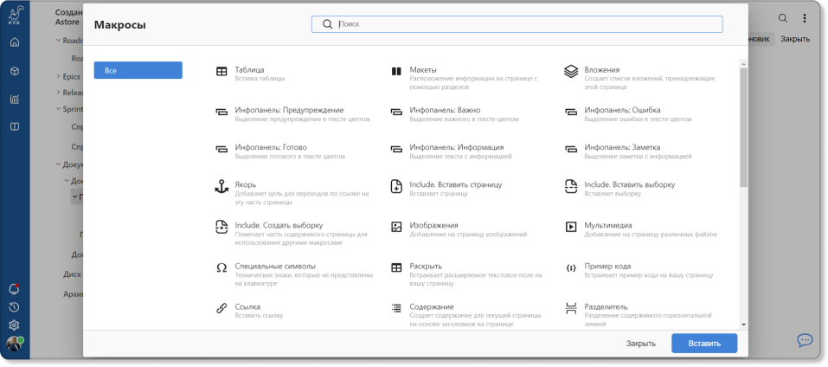
Task: Click the user avatar in sidebar
Action: tap(14, 344)
